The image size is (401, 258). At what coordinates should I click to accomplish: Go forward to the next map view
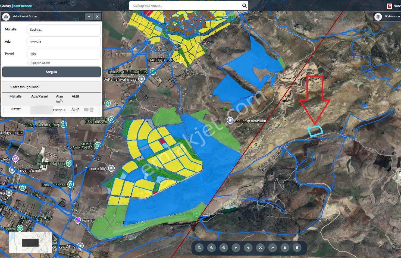pyautogui.click(x=248, y=247)
